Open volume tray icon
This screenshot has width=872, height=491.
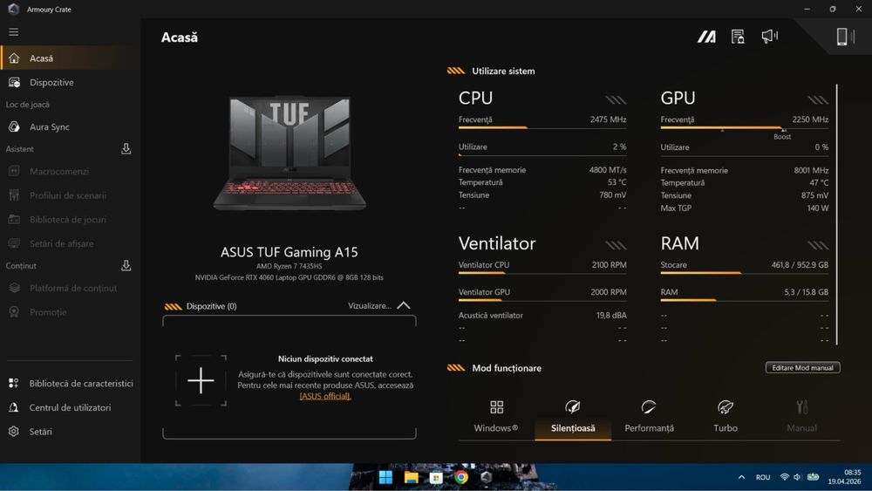tap(798, 477)
